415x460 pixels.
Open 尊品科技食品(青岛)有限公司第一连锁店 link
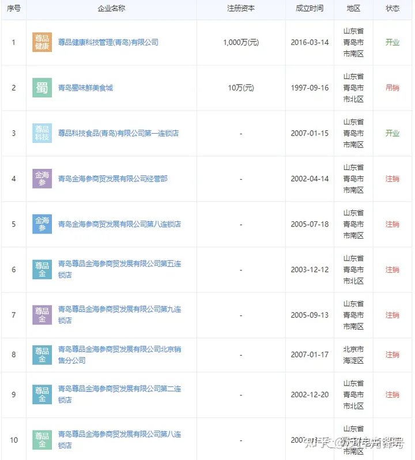coord(118,133)
